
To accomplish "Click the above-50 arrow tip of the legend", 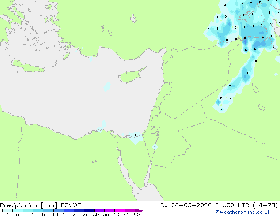I will click(x=140, y=210).
